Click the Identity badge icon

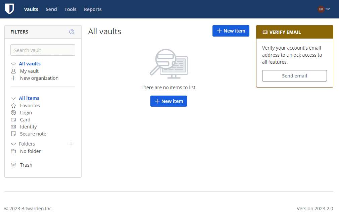[x=13, y=126]
